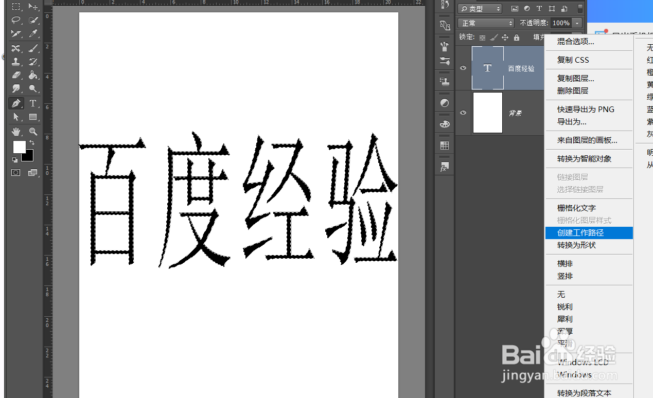
Task: Hide the 百度经验 text layer
Action: 463,68
